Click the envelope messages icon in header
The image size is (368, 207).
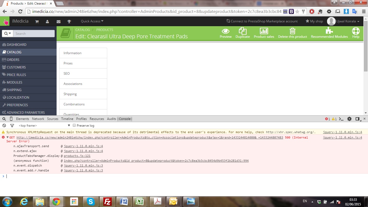click(58, 21)
